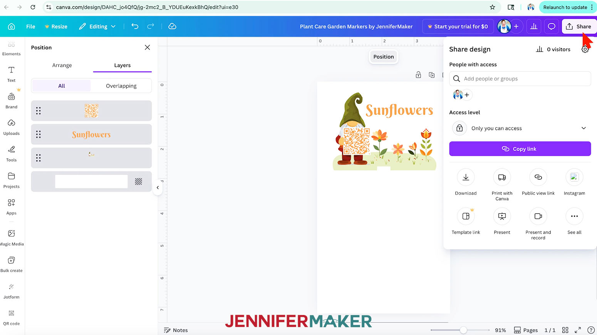Select the Sunflowers text layer
Viewport: 597px width, 335px height.
(x=91, y=134)
